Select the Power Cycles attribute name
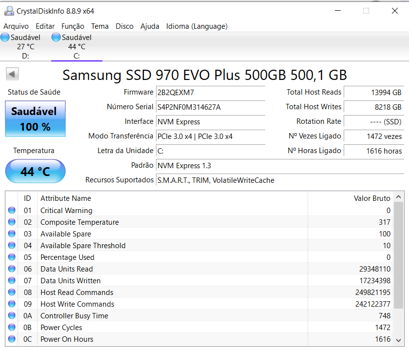 click(x=61, y=328)
